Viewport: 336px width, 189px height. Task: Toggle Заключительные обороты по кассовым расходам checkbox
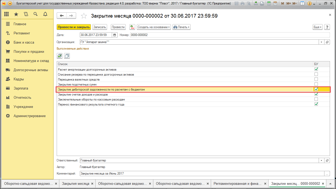coord(316,99)
